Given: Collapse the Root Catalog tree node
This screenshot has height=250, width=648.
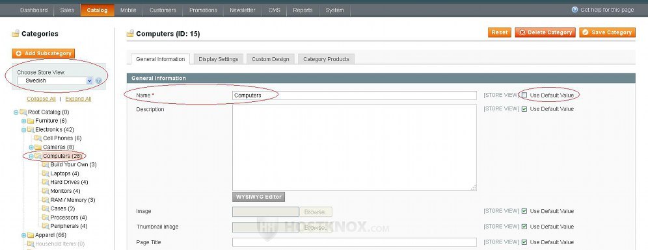Looking at the screenshot, I should 16,112.
